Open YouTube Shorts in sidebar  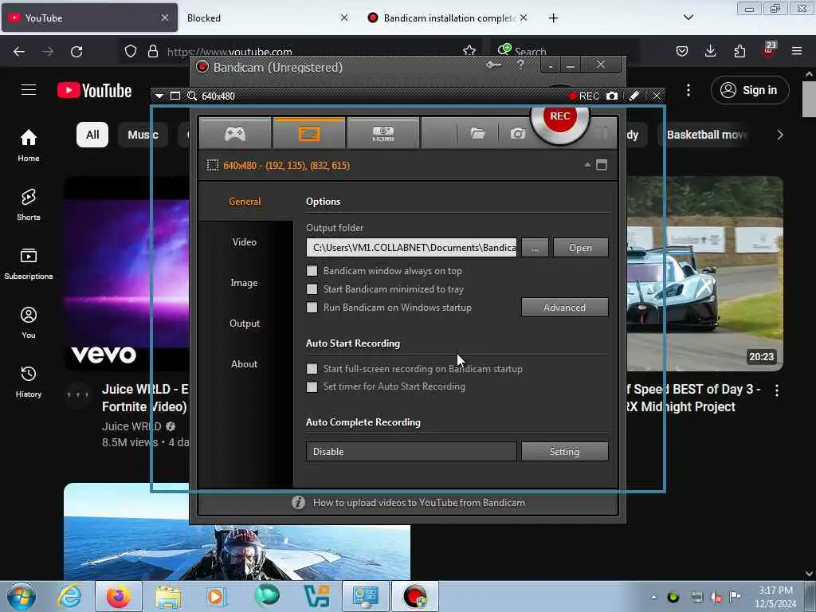[29, 205]
